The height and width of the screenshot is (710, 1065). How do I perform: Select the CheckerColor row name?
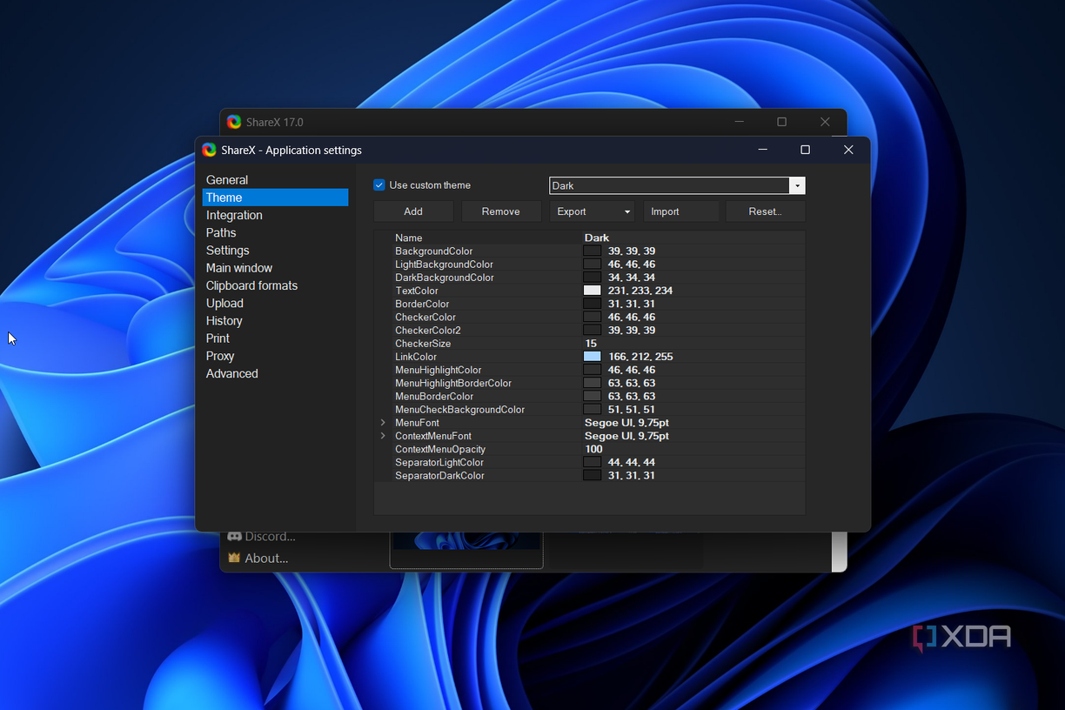click(x=425, y=318)
